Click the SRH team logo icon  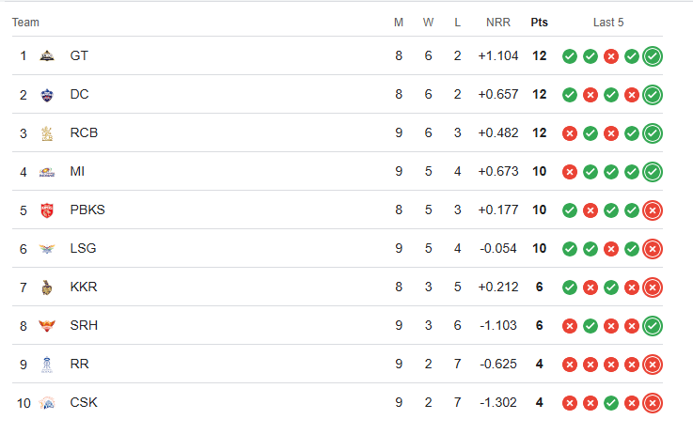click(47, 326)
